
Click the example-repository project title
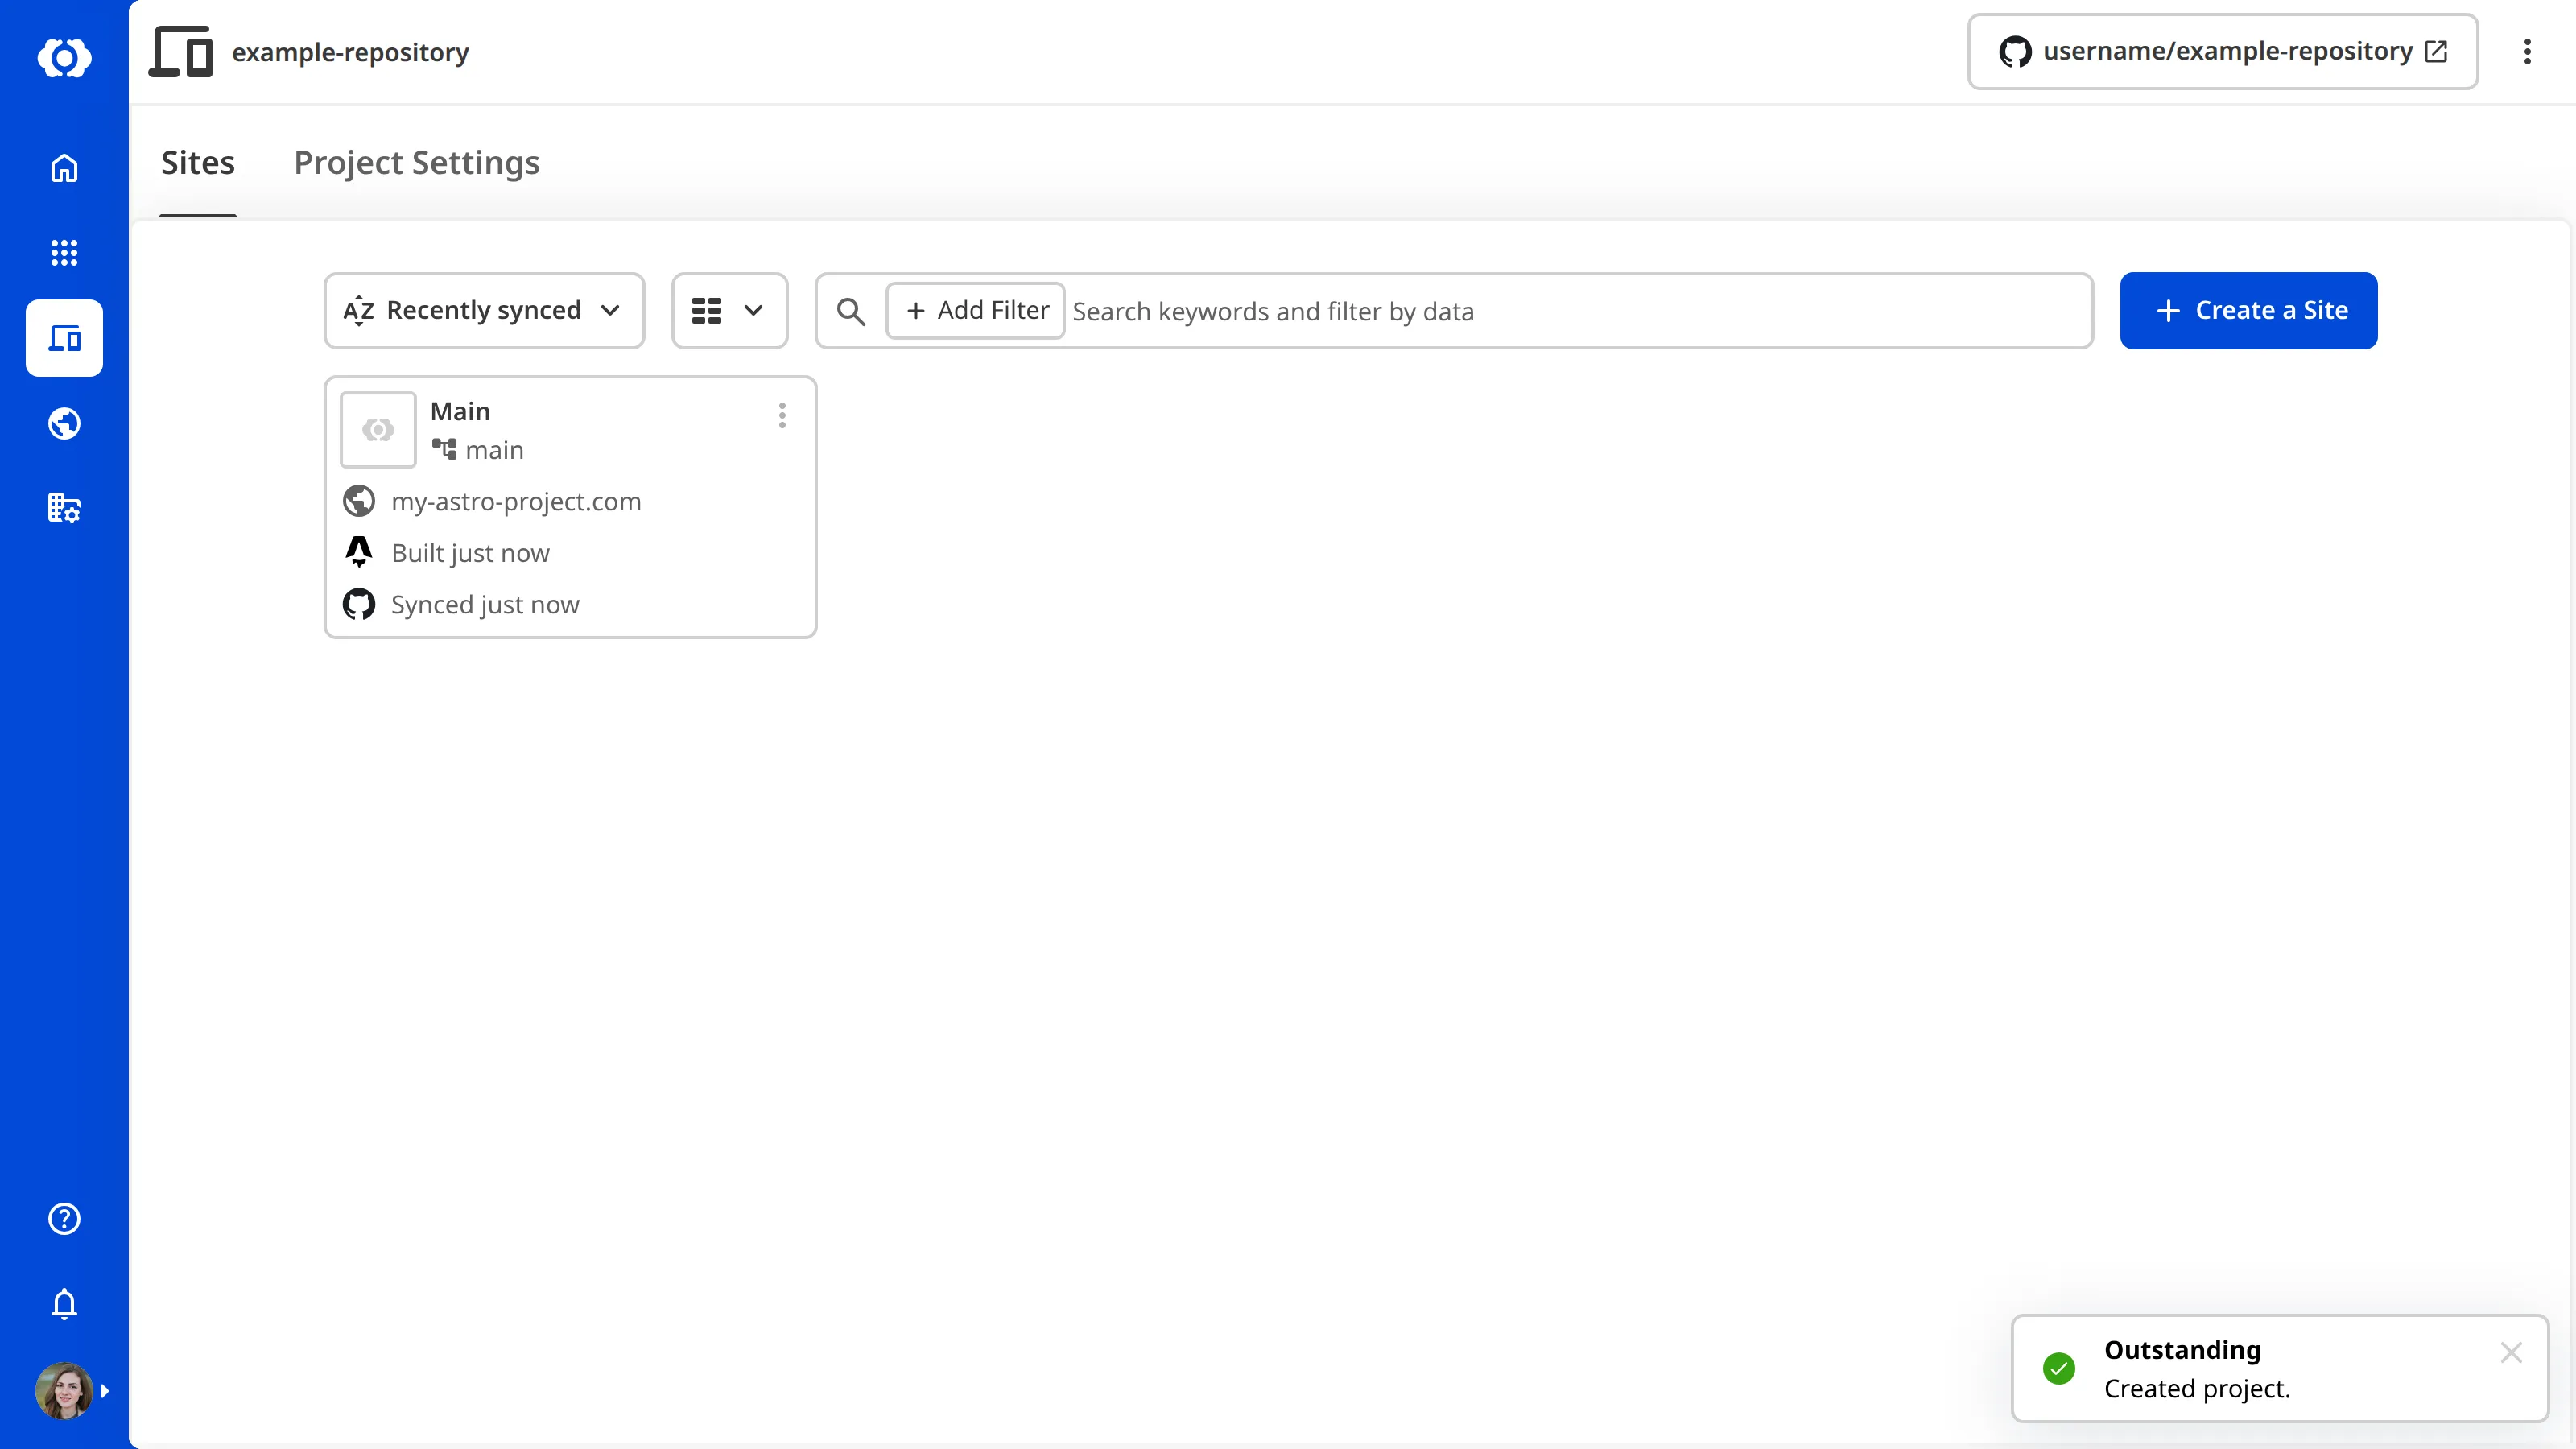coord(350,52)
